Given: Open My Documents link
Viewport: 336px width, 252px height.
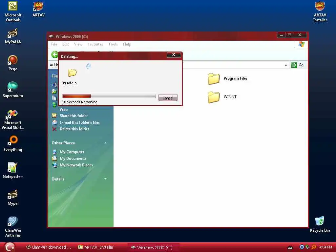Looking at the screenshot, I should [73, 158].
